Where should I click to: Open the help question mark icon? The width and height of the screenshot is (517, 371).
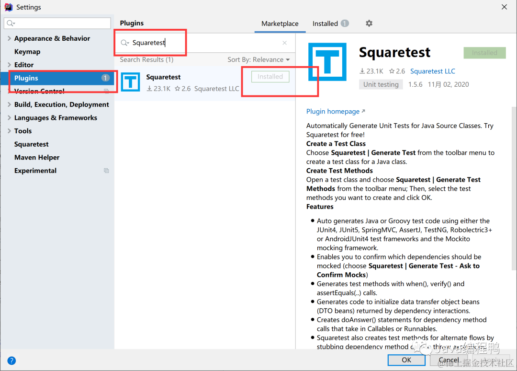point(11,360)
